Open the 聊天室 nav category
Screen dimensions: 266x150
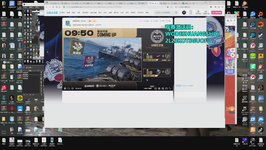(x=116, y=13)
